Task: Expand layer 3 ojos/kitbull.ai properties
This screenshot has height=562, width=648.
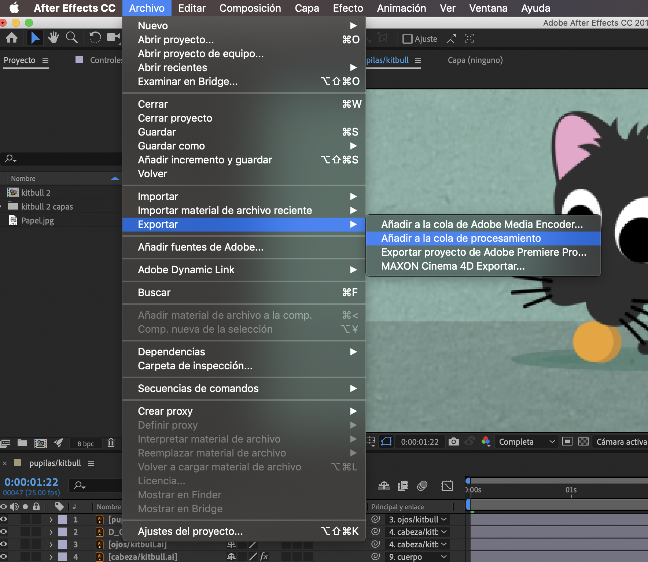Action: 51,544
